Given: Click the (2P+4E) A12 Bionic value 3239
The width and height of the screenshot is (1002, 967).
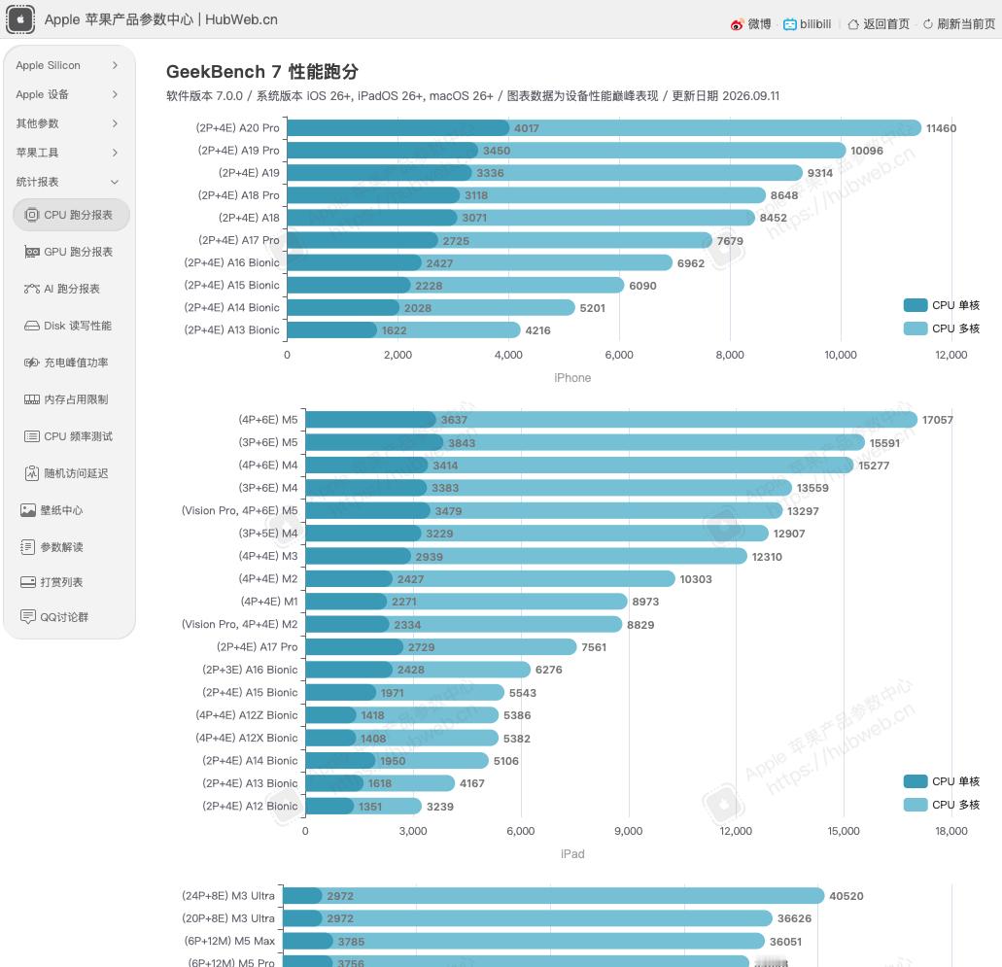Looking at the screenshot, I should pos(440,807).
